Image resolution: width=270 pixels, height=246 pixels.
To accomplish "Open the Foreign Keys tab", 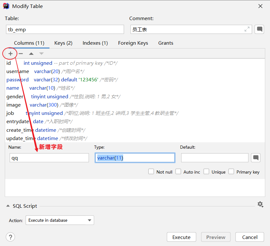I will [133, 43].
